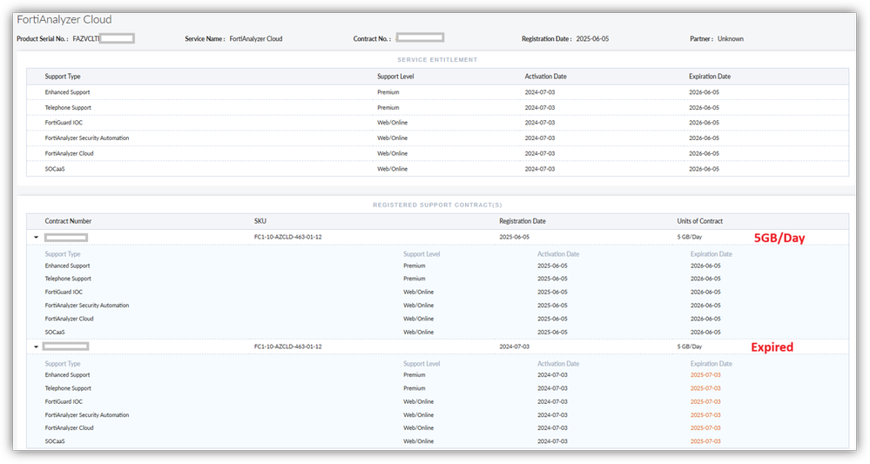The width and height of the screenshot is (870, 464).
Task: Click 5 GB/Day units of the 2025-06-05 contract
Action: [689, 237]
